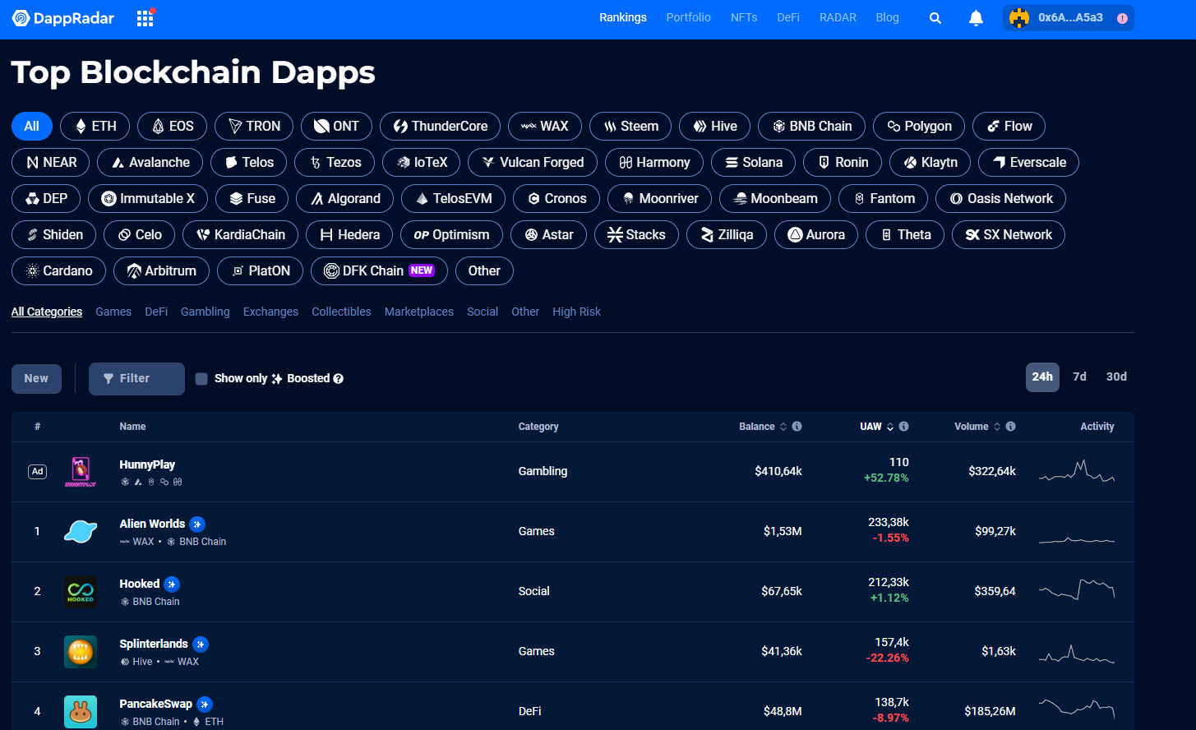Viewport: 1196px width, 730px height.
Task: Click the PancakeSwap boosted badge
Action: pyautogui.click(x=205, y=704)
